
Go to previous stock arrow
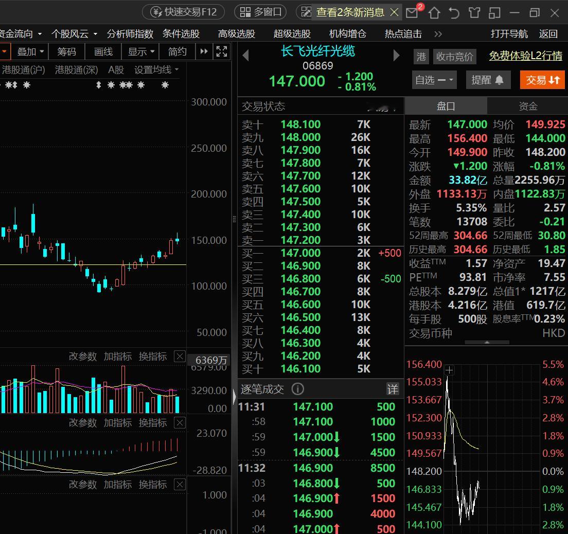246,56
